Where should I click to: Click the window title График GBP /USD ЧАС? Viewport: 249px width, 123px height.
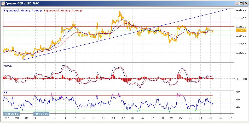pos(22,3)
